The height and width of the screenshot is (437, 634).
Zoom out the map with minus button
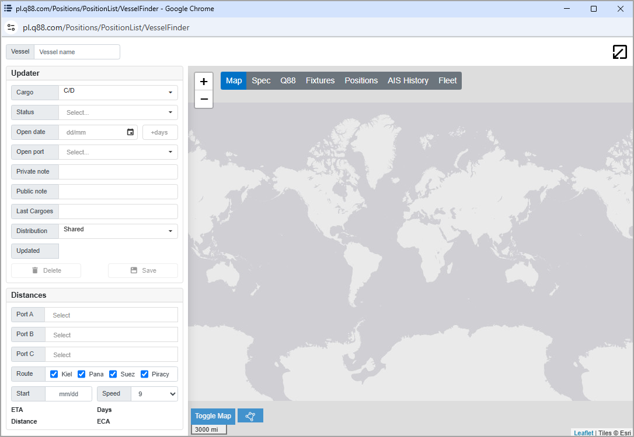click(x=204, y=99)
